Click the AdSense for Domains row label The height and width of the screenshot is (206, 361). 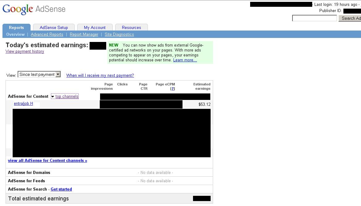pyautogui.click(x=29, y=172)
